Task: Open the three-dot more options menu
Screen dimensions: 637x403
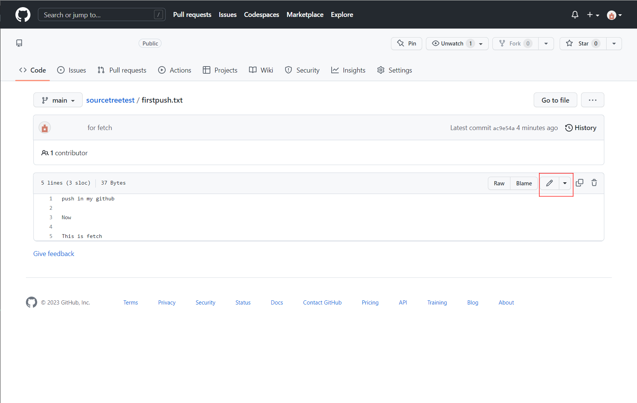Action: point(592,100)
